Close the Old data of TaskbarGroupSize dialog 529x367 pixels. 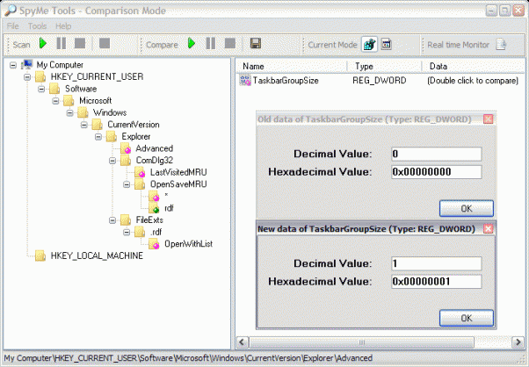pos(489,119)
